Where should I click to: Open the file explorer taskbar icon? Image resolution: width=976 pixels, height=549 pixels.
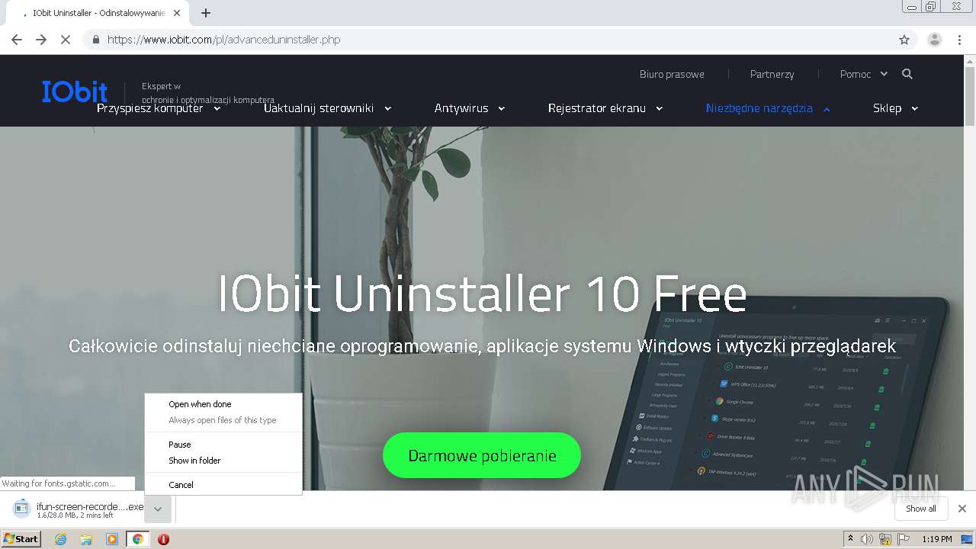click(x=86, y=539)
